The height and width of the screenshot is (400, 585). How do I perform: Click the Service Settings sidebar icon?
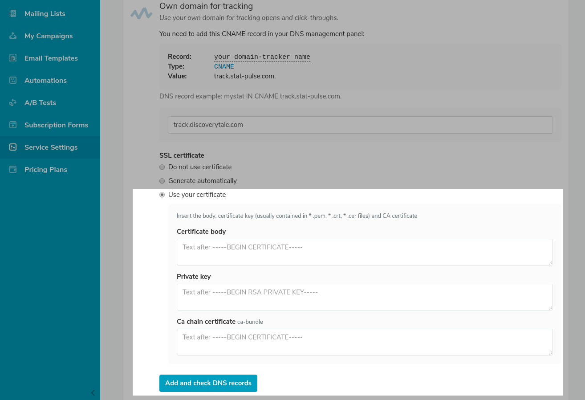click(x=13, y=147)
